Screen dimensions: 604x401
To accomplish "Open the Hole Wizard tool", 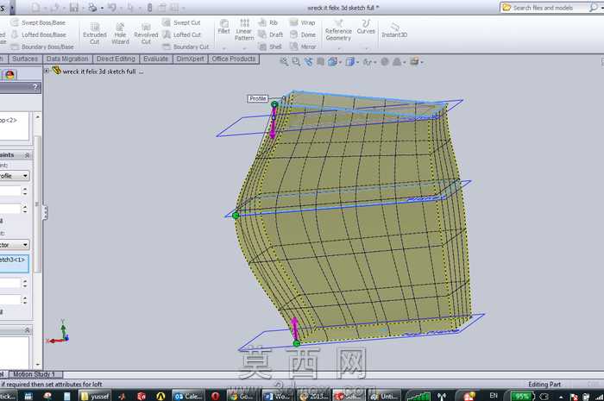I will [120, 34].
